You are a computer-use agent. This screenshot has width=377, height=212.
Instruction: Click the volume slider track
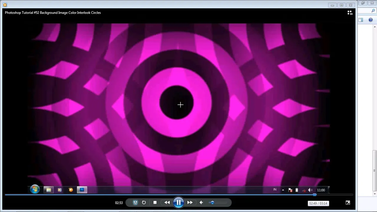pos(218,203)
